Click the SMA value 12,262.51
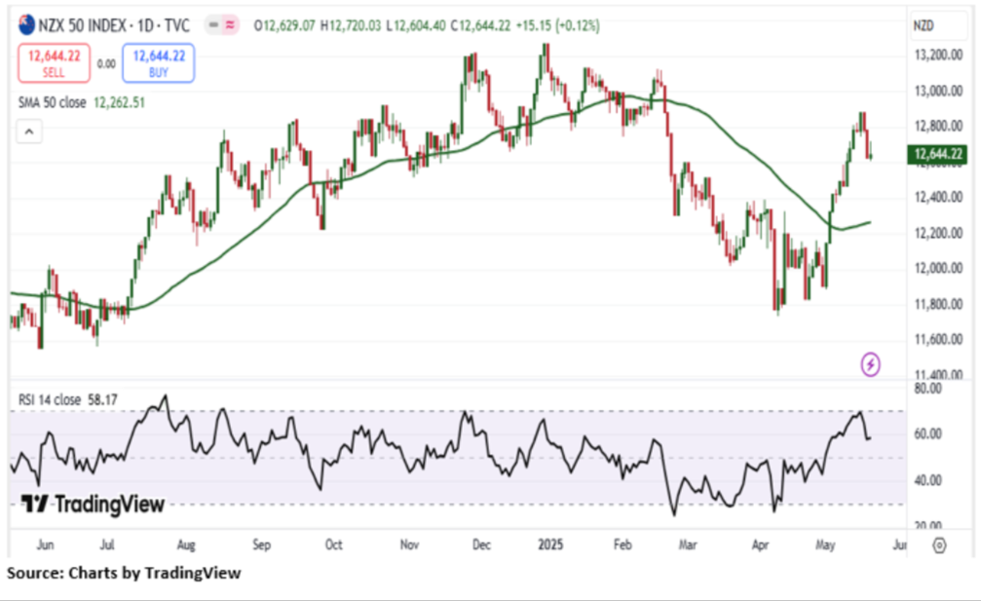Viewport: 981px width, 601px height. tap(119, 102)
